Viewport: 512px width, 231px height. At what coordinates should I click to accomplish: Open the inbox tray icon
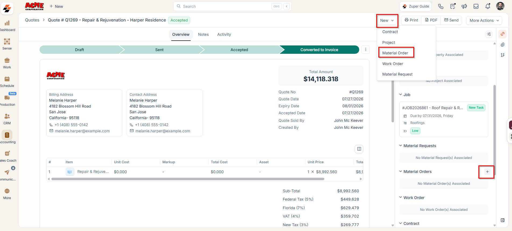pyautogui.click(x=476, y=6)
